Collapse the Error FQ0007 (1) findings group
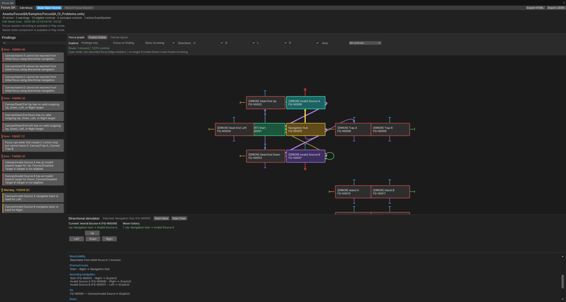The width and height of the screenshot is (566, 302). [x=14, y=136]
